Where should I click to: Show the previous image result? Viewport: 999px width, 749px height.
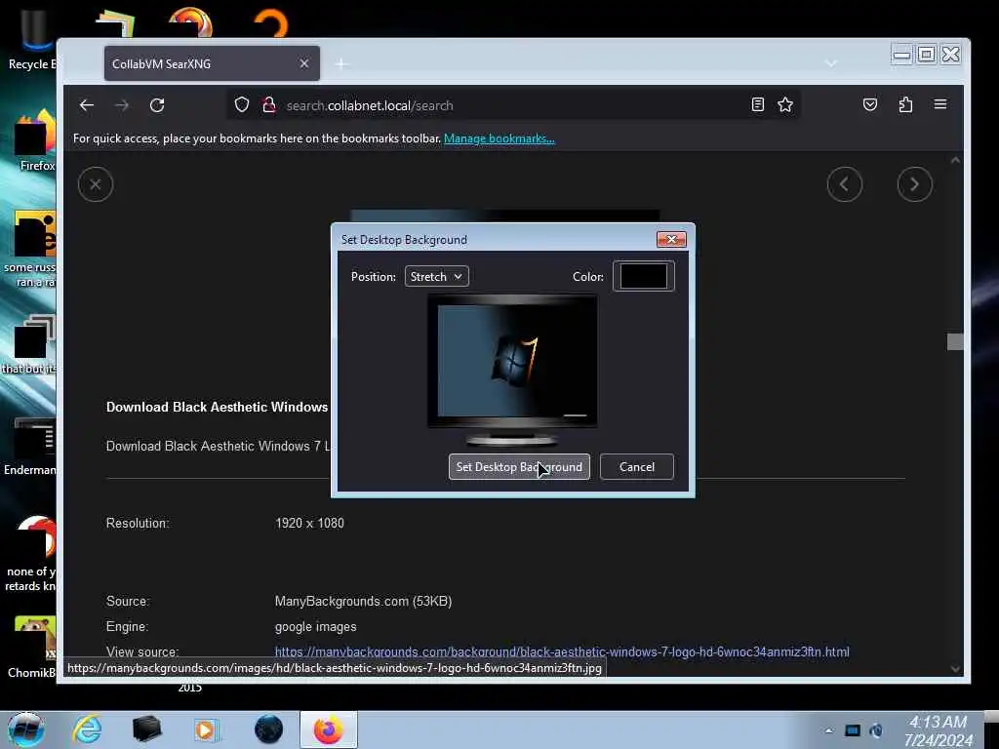tap(845, 184)
